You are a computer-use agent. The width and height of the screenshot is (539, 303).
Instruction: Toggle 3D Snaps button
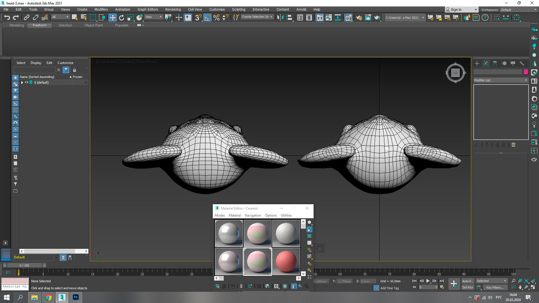tap(199, 17)
